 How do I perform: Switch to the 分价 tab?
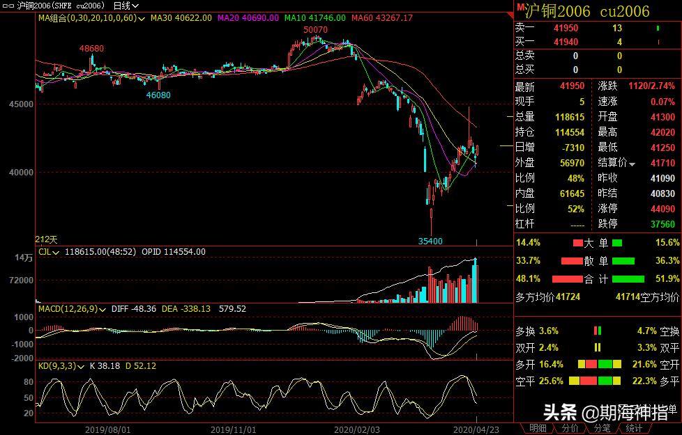coord(570,429)
